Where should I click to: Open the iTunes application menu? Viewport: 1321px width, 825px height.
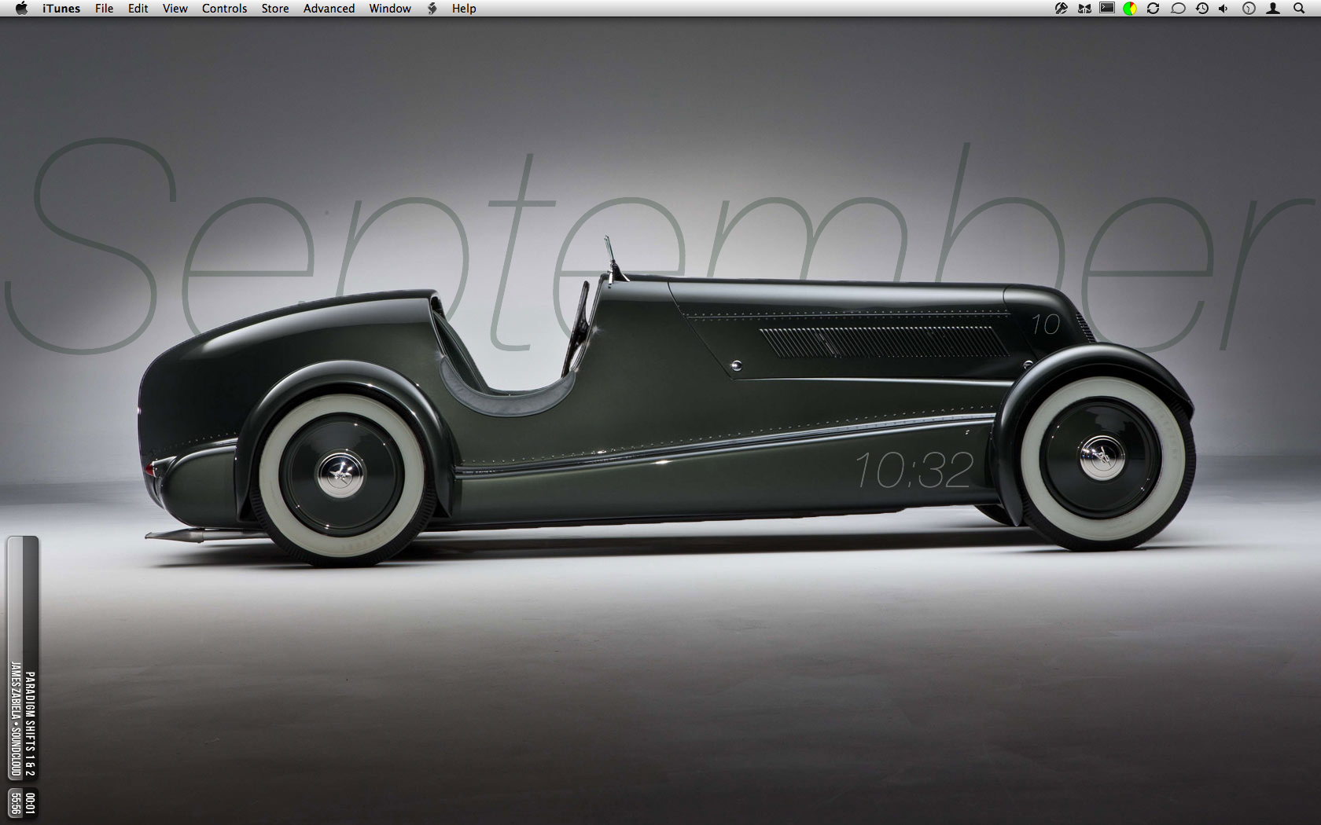(61, 9)
